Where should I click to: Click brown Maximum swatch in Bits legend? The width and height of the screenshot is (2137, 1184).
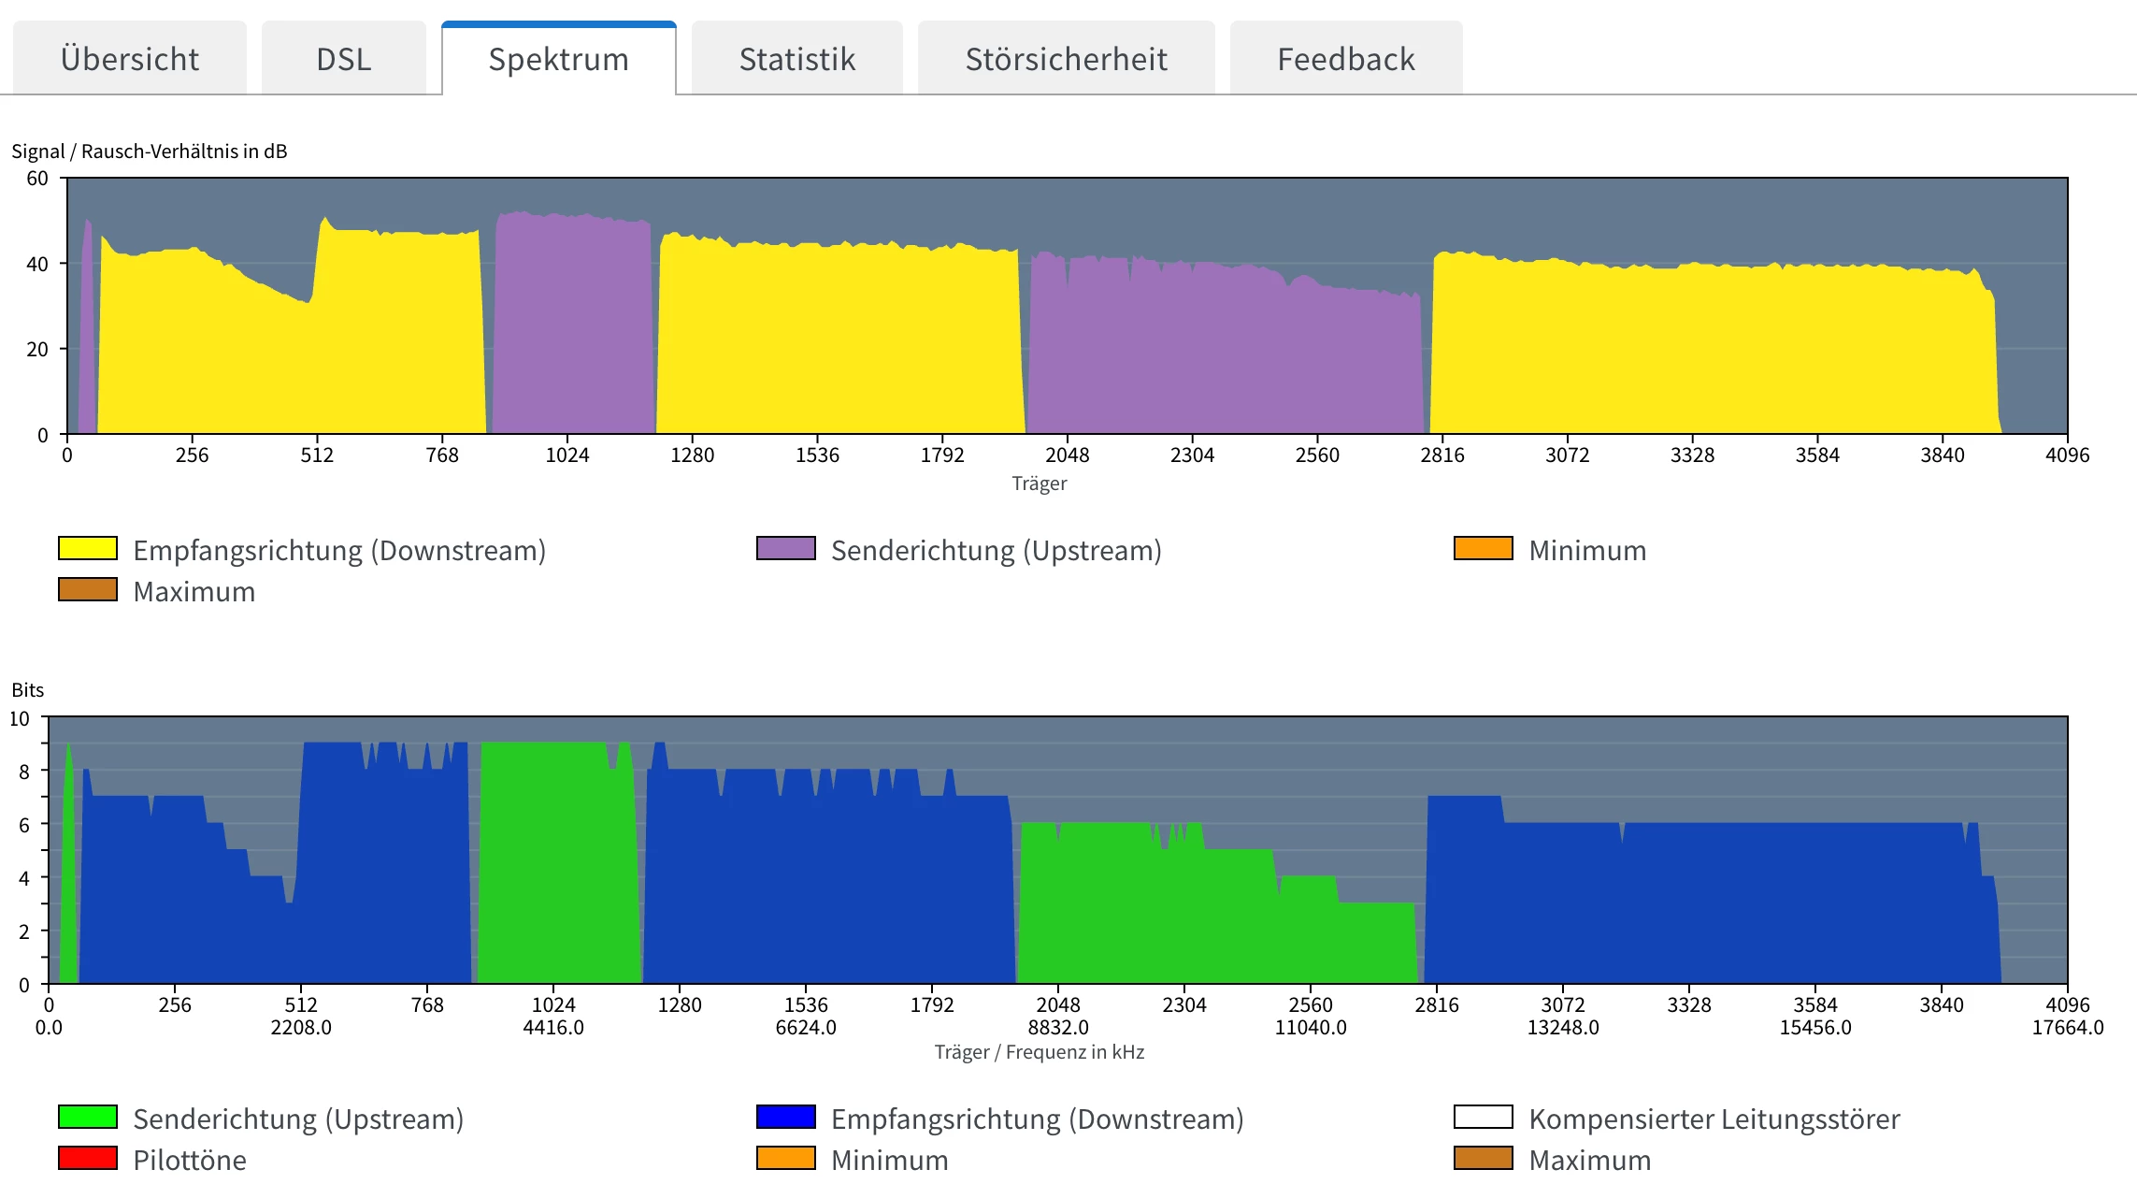coord(1484,1158)
